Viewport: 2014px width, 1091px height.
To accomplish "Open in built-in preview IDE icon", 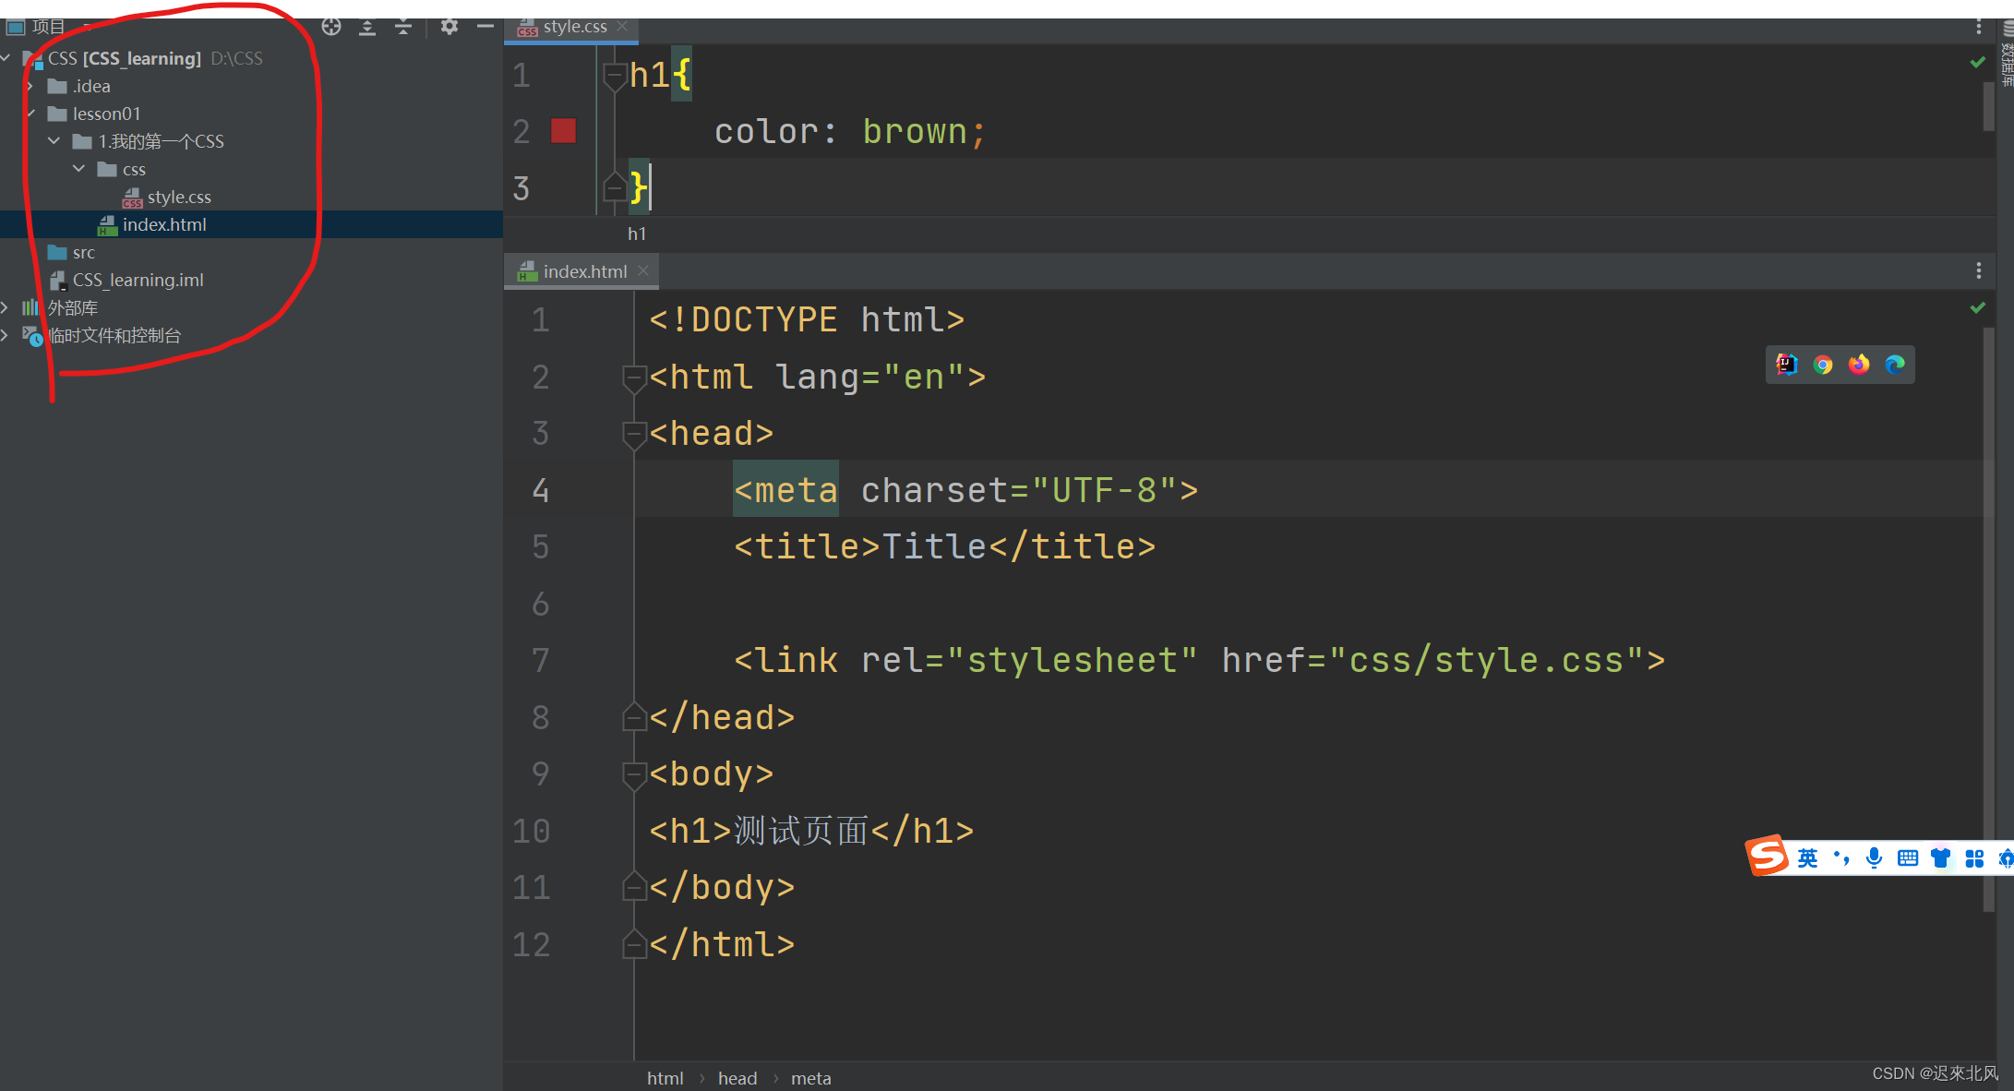I will [1787, 365].
